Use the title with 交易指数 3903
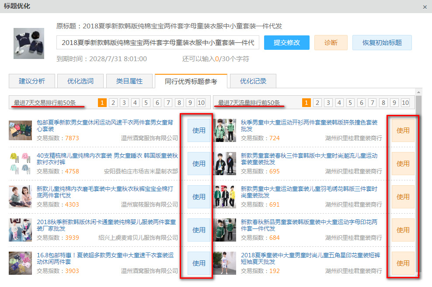 tap(199, 263)
